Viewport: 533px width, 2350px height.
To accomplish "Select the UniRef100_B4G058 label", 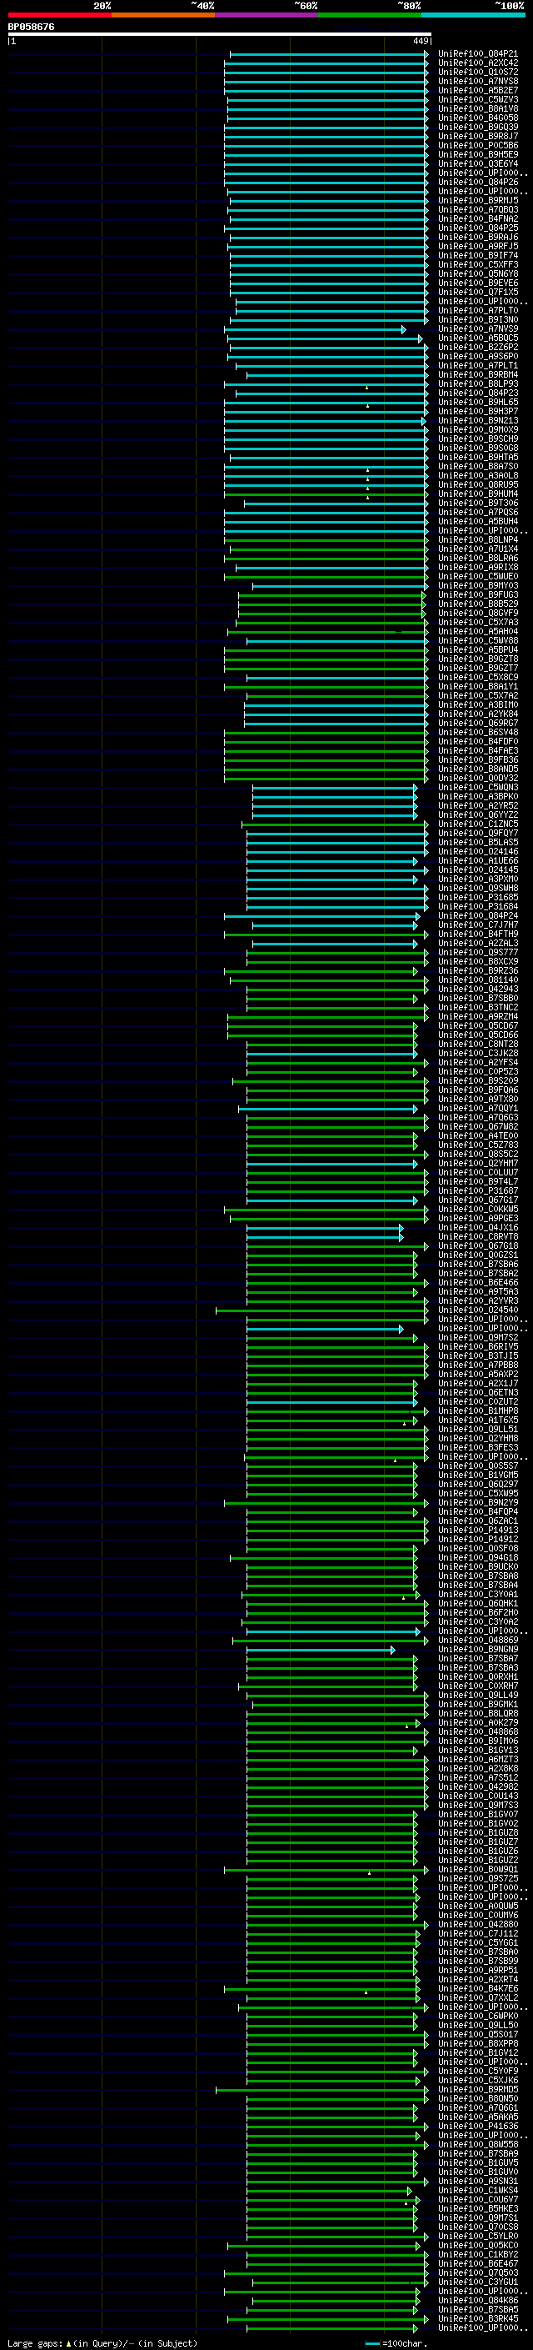I will tap(478, 118).
